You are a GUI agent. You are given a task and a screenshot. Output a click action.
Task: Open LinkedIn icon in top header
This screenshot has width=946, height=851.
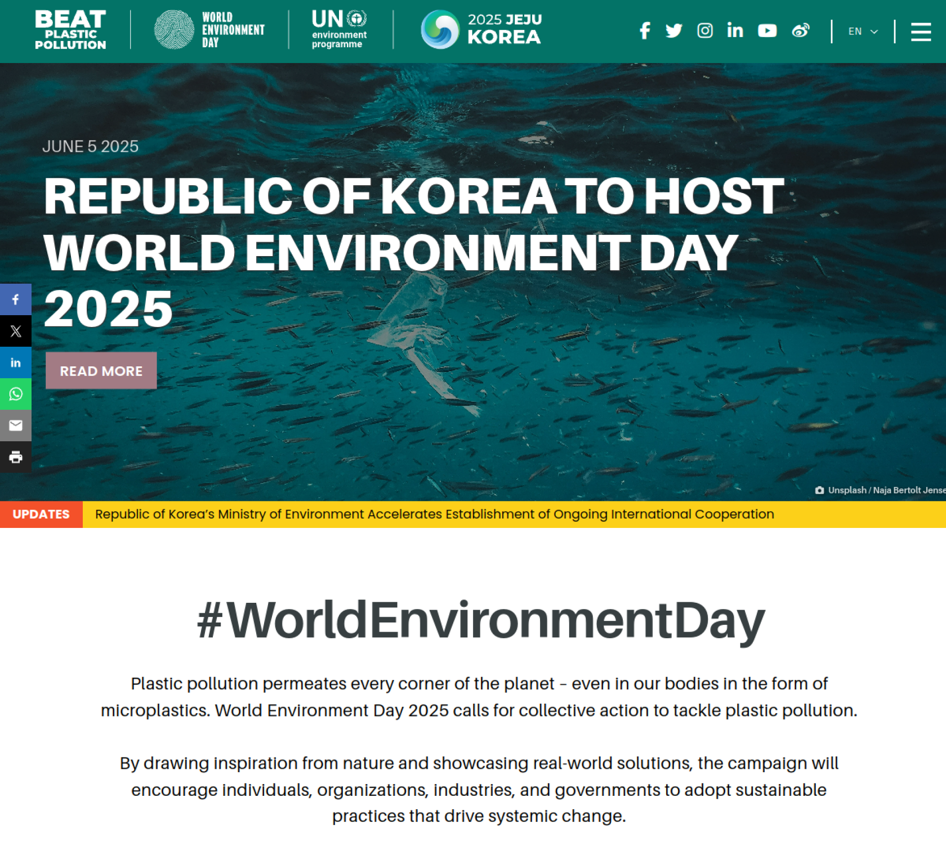(x=735, y=31)
